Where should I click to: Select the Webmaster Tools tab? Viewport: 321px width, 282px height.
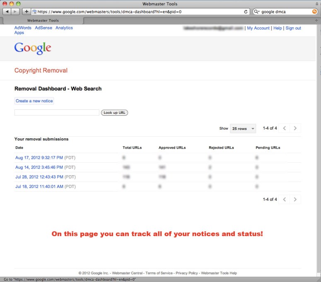click(43, 20)
